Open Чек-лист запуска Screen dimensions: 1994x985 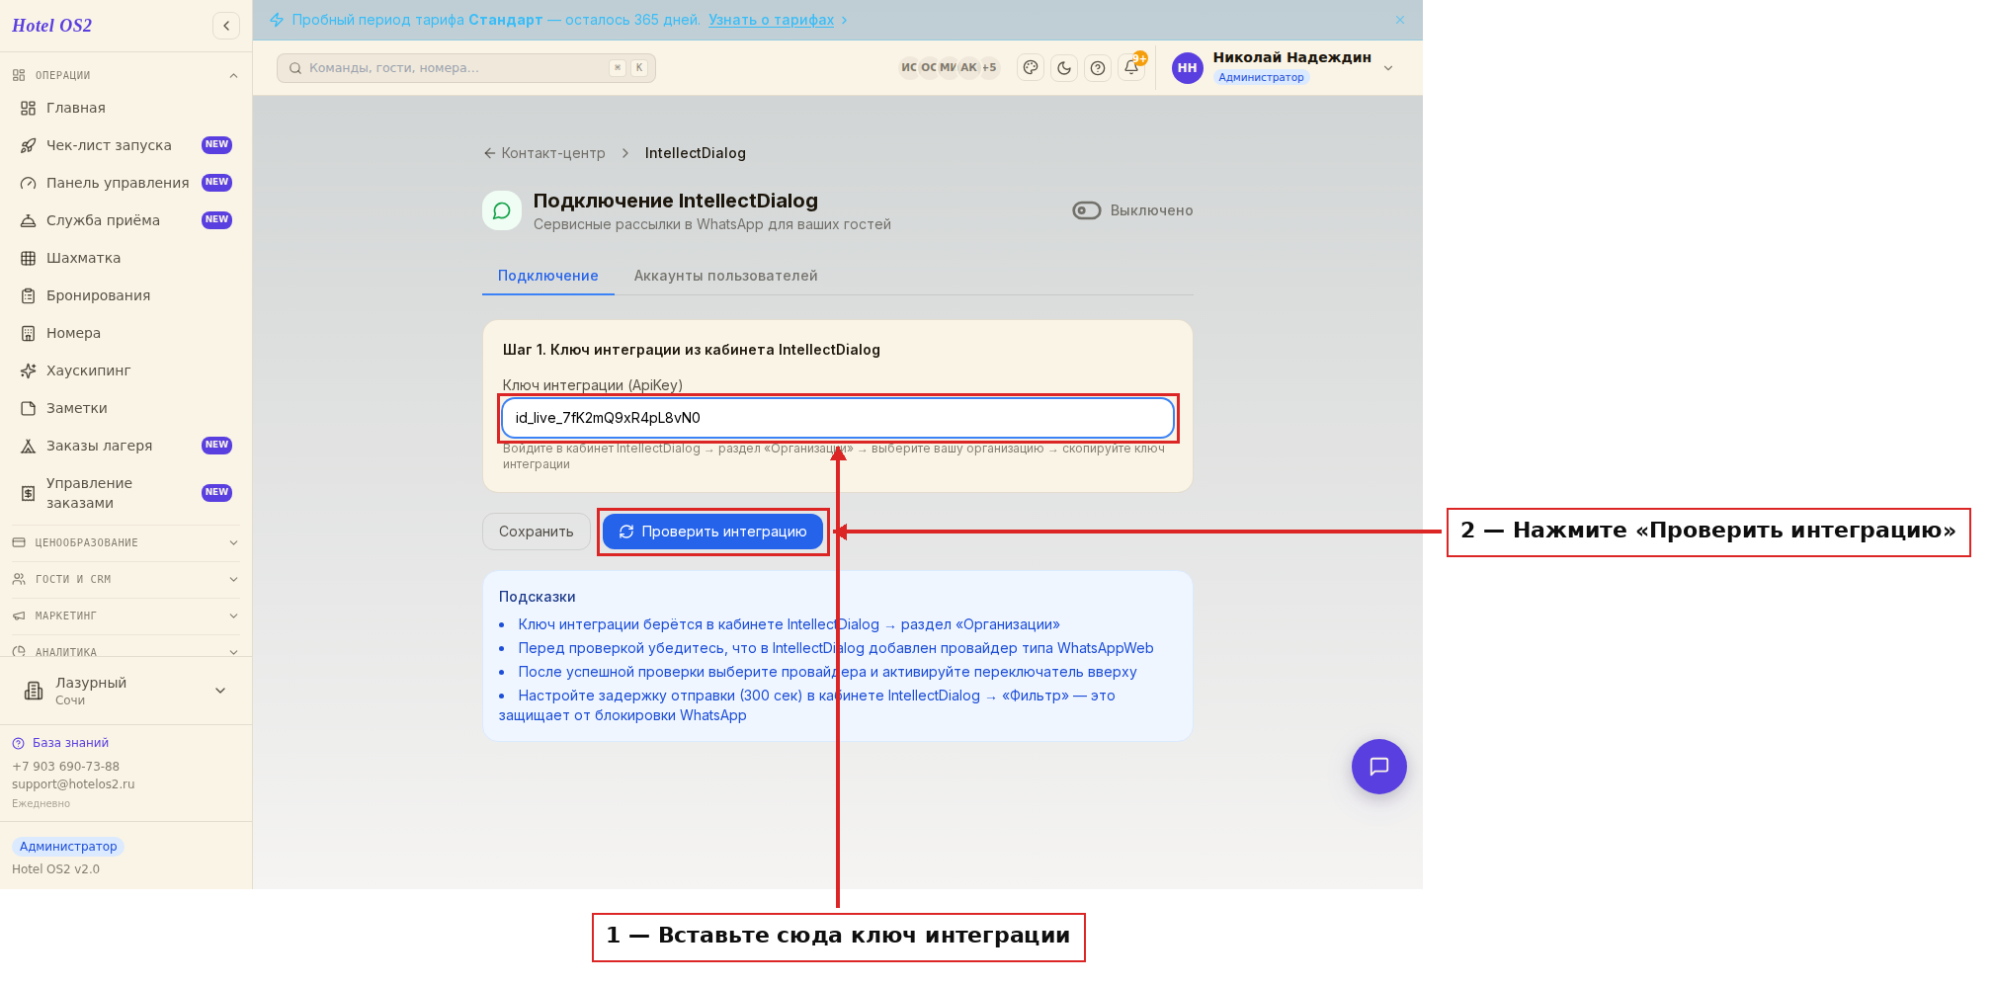(125, 145)
